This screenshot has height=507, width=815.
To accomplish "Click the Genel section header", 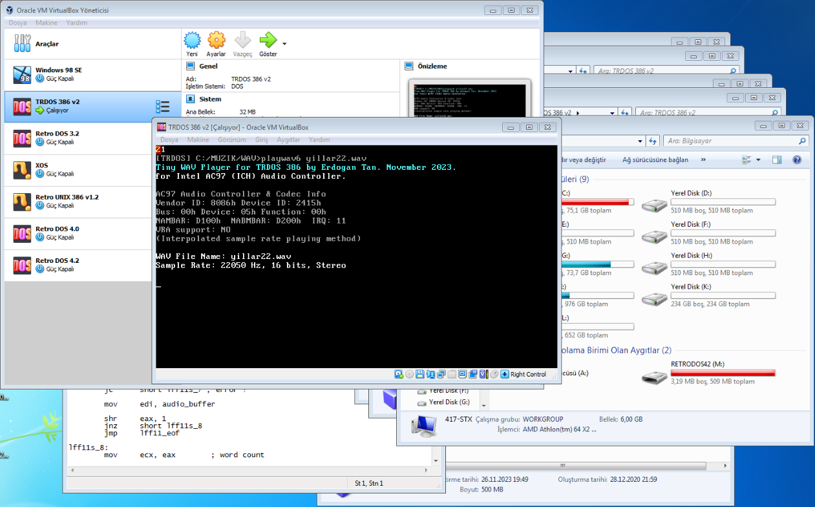I will pos(208,66).
